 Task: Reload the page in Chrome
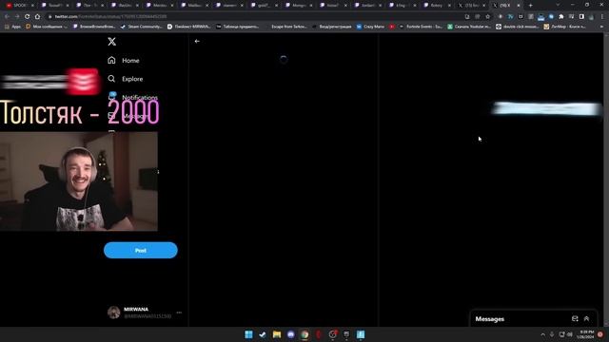click(x=28, y=17)
